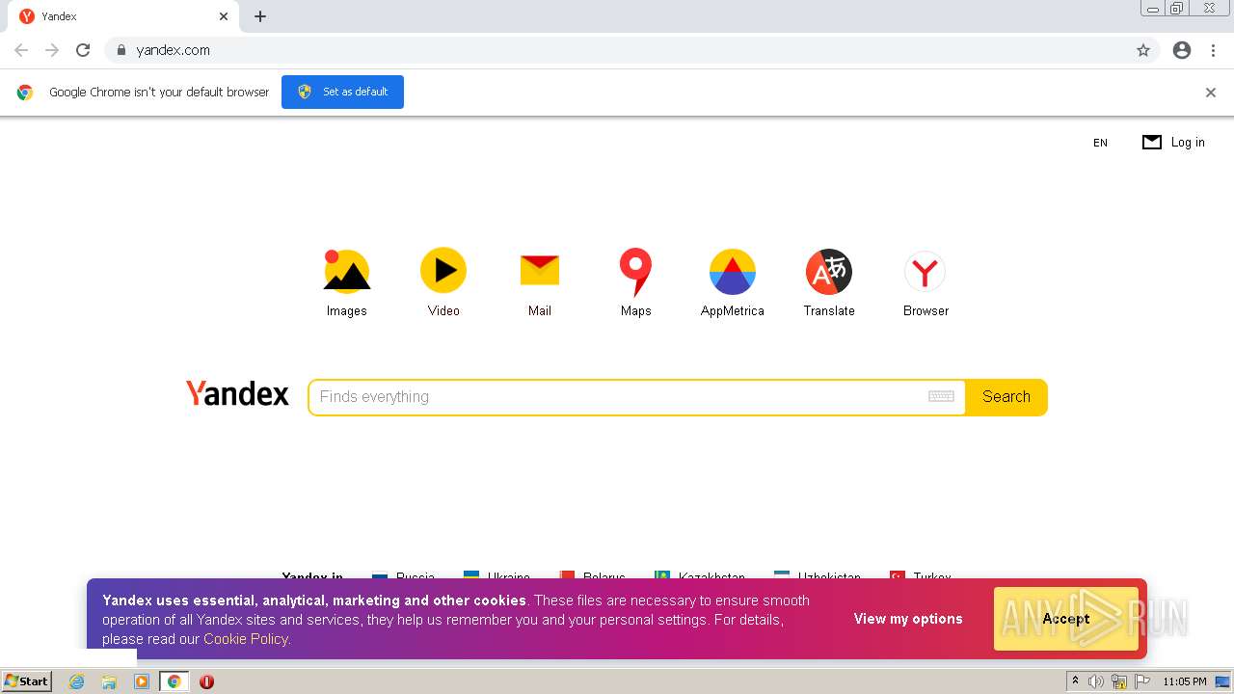View site information padlock icon
This screenshot has height=694, width=1234.
tap(121, 50)
